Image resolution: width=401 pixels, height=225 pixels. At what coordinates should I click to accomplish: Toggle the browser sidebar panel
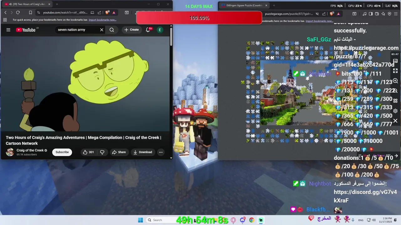pyautogui.click(x=371, y=14)
